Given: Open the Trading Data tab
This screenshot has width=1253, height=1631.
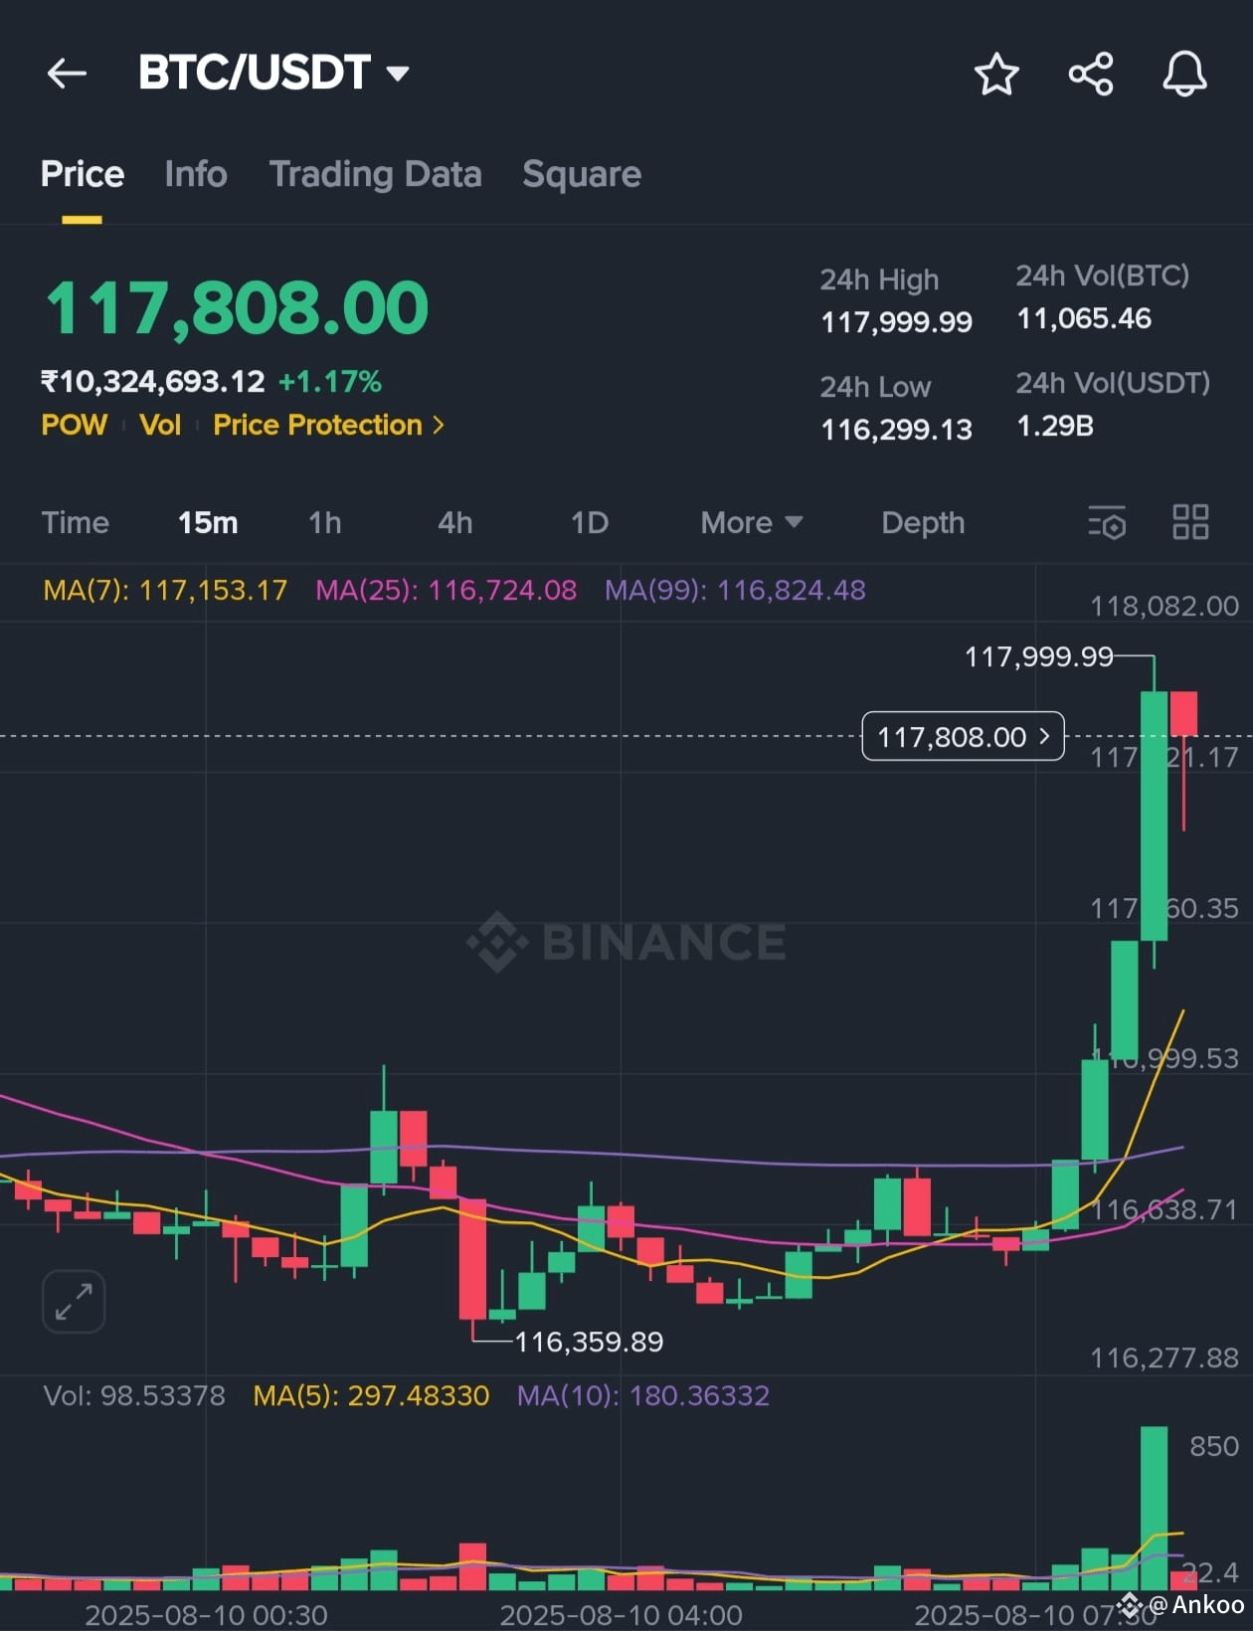Looking at the screenshot, I should [x=375, y=174].
